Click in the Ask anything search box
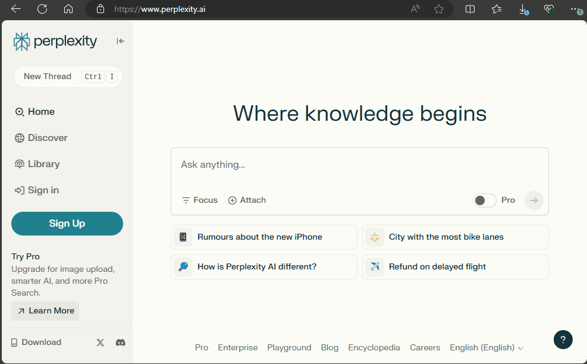Image resolution: width=587 pixels, height=364 pixels. coord(359,165)
